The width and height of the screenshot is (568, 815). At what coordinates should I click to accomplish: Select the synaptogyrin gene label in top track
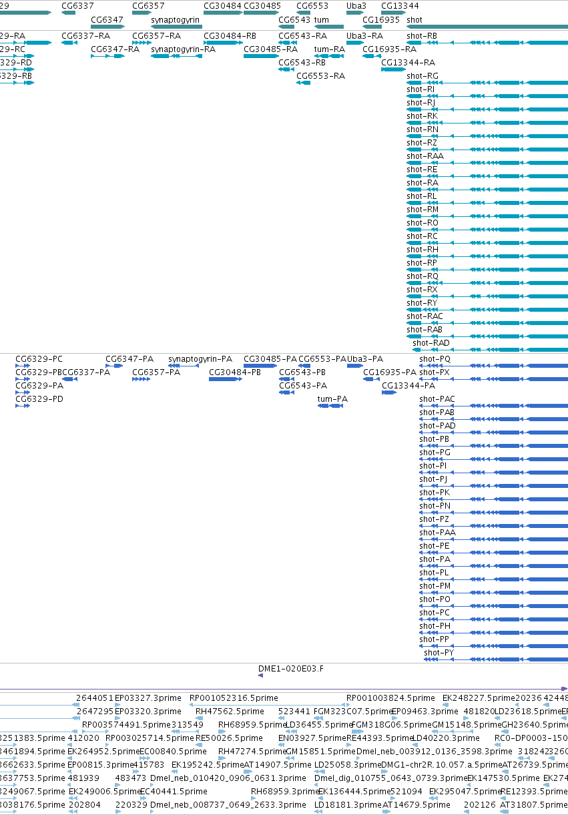pos(176,20)
